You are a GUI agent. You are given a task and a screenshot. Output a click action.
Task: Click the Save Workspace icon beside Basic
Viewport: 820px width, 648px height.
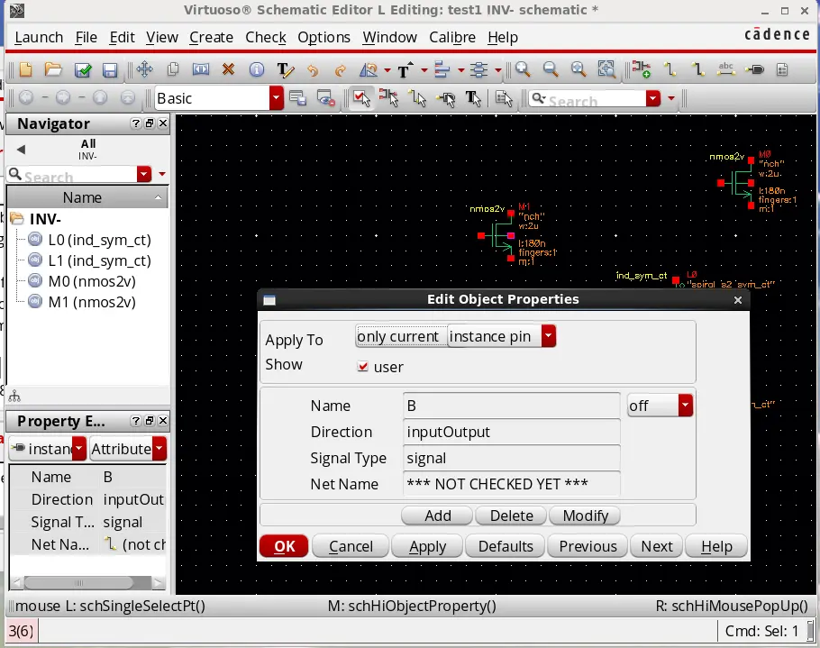[x=297, y=98]
